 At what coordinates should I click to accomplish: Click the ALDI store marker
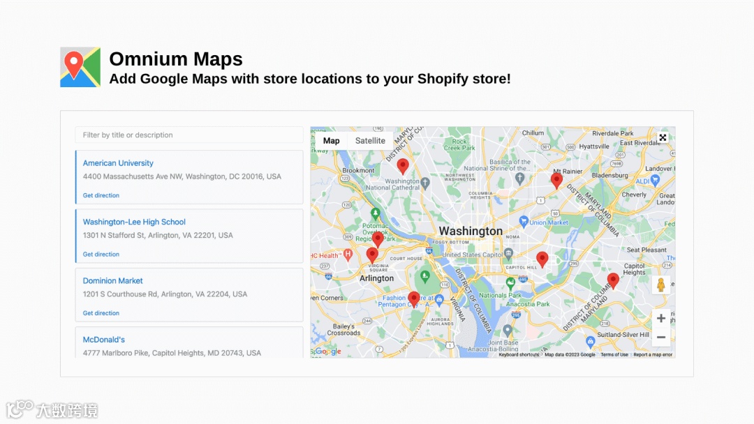tap(655, 180)
